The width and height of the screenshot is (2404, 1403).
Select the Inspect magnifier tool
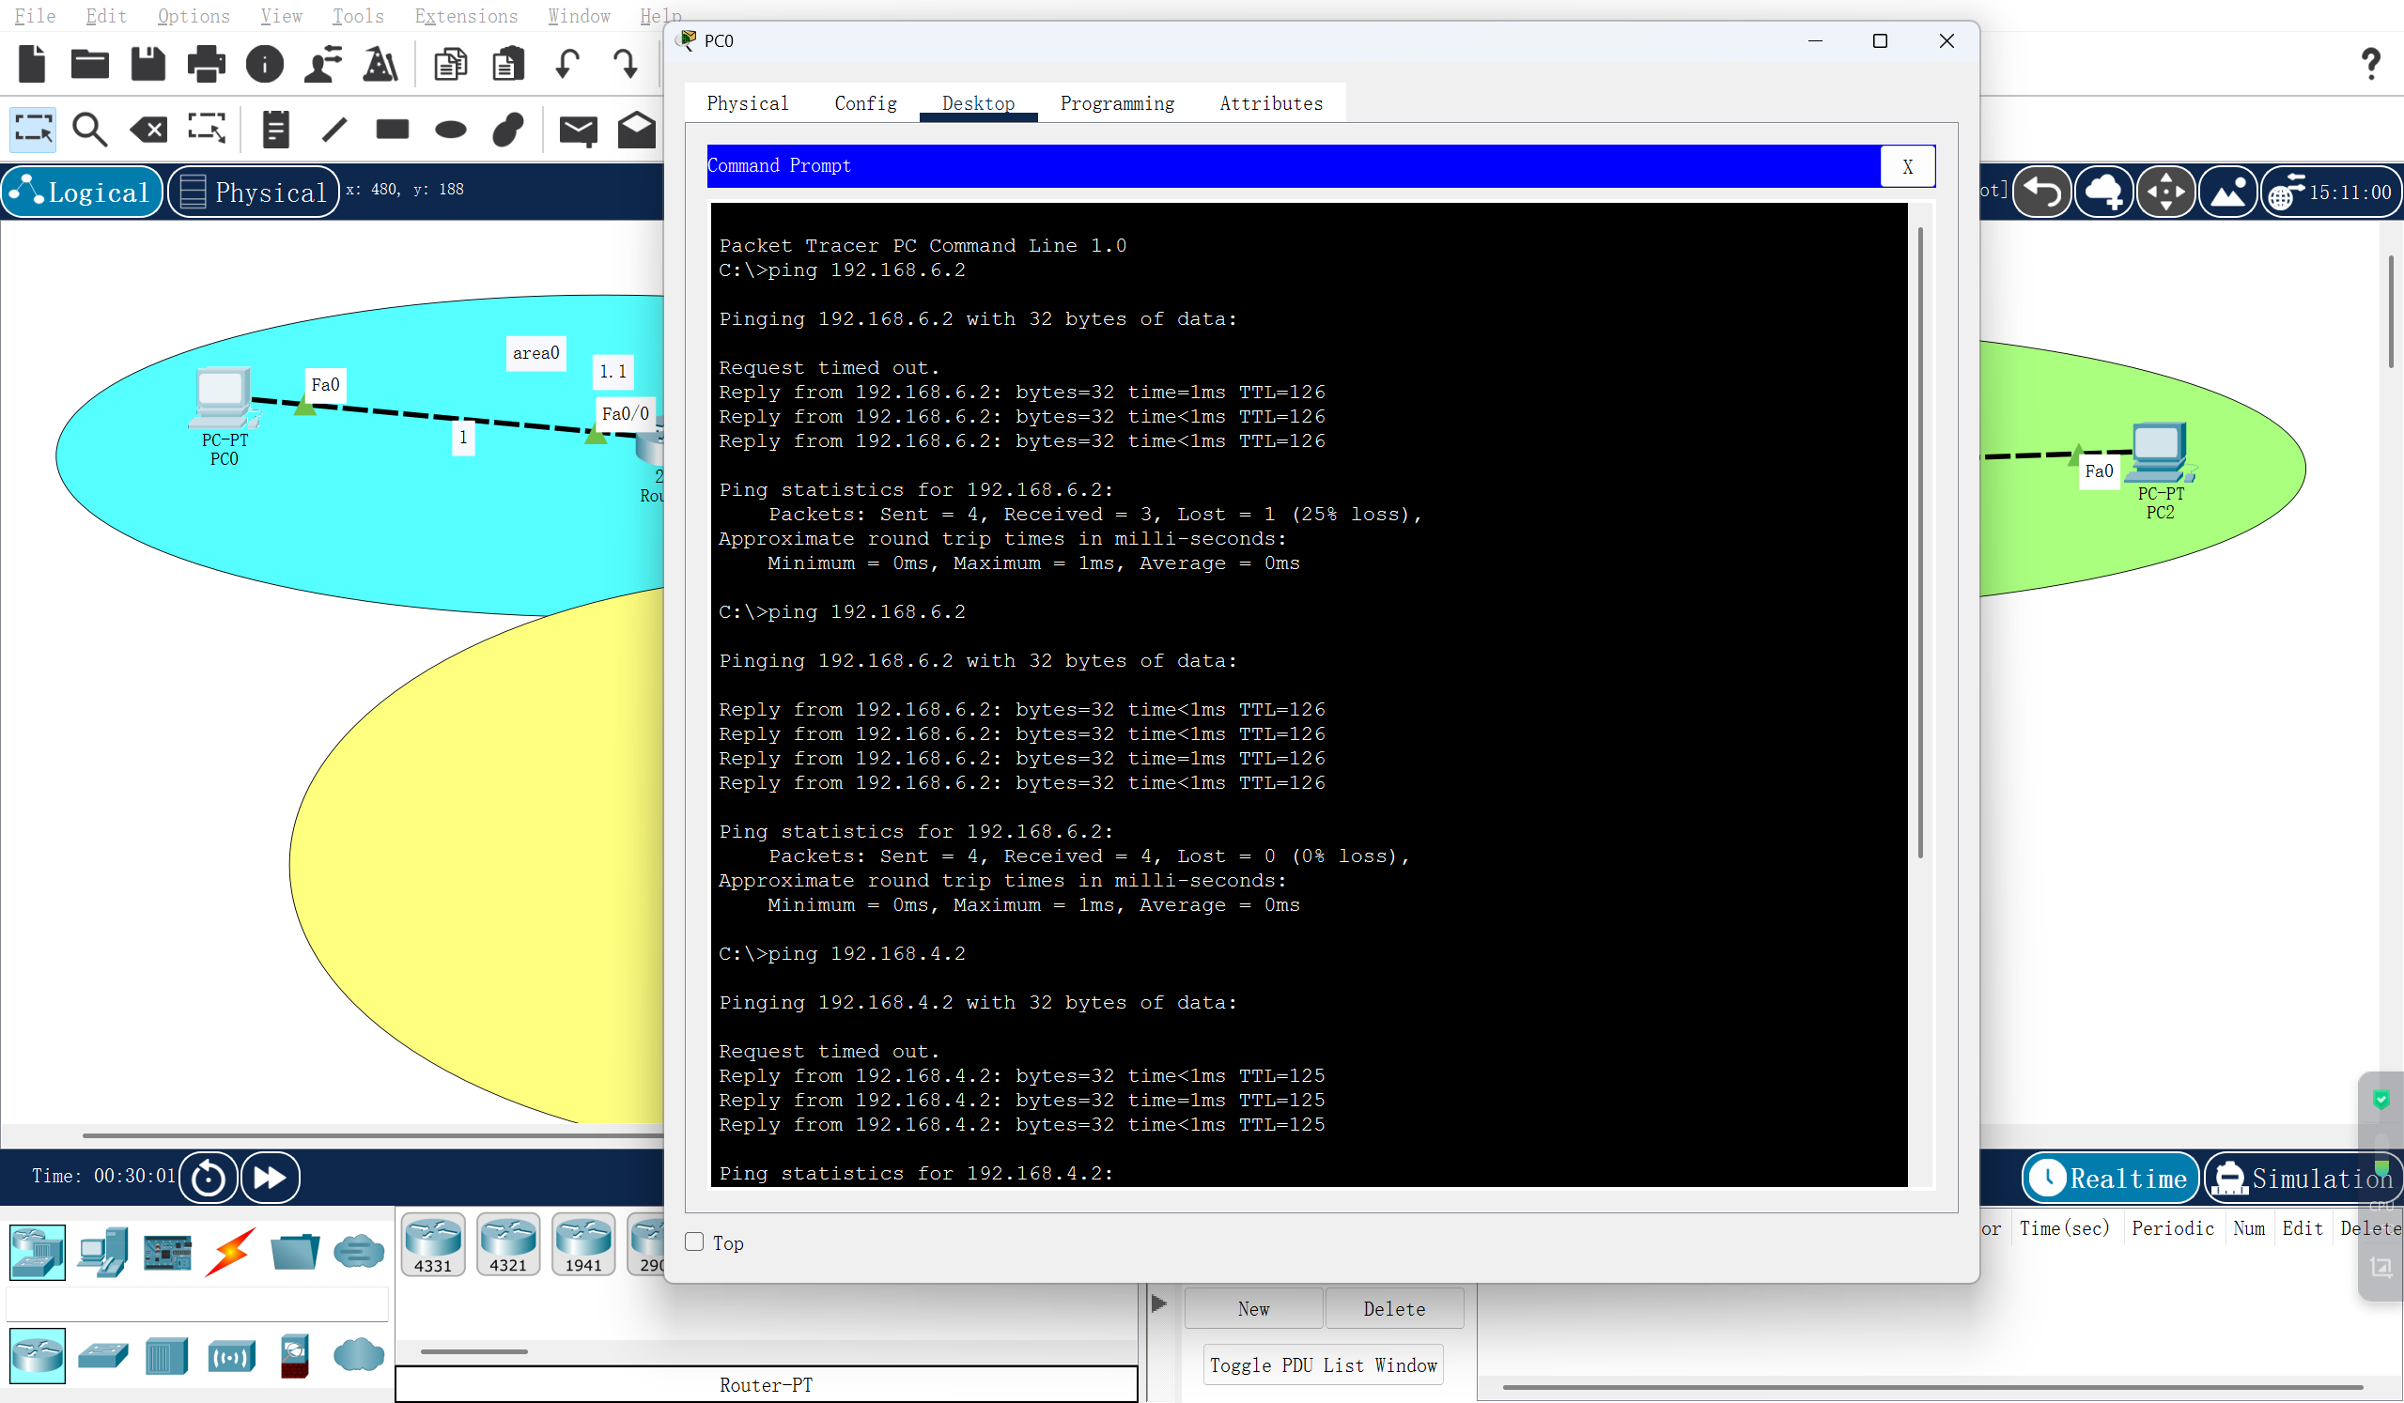pos(89,129)
